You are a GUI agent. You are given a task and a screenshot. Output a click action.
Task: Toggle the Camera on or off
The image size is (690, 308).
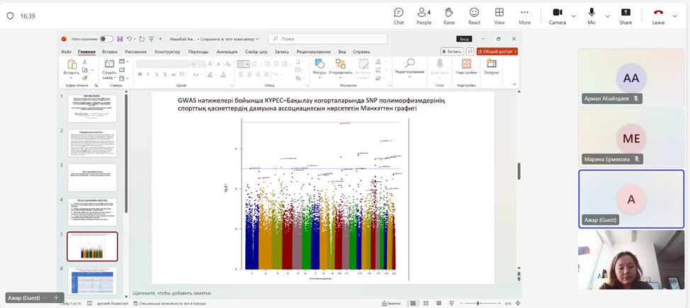[x=558, y=16]
